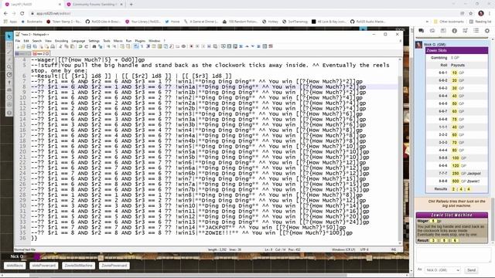Click the chat Send button
This screenshot has width=495, height=278.
(471, 270)
